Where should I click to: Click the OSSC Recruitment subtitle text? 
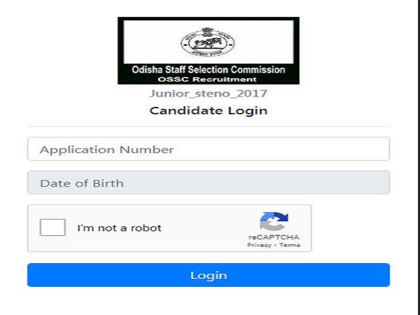click(207, 79)
